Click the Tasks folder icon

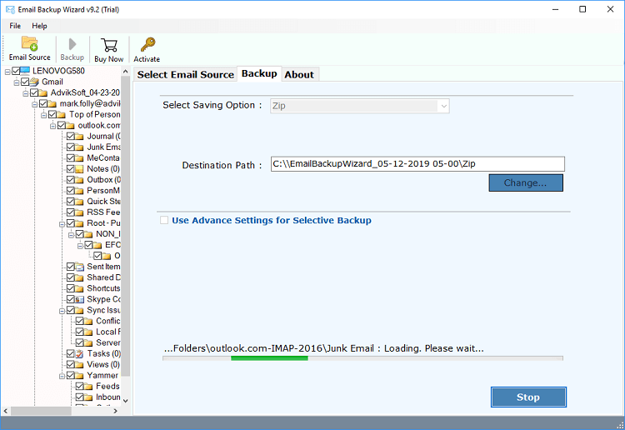click(79, 353)
